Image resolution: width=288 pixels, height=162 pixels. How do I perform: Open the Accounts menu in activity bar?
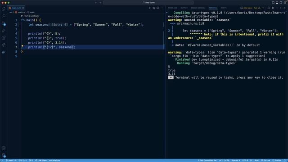click(4, 148)
